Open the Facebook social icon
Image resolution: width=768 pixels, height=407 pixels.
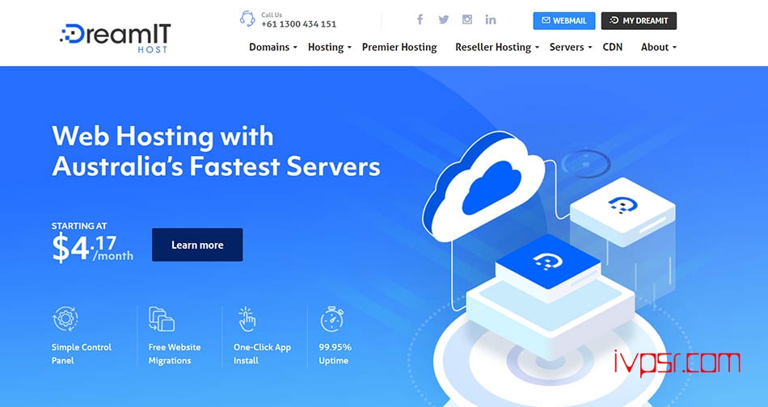tap(420, 19)
